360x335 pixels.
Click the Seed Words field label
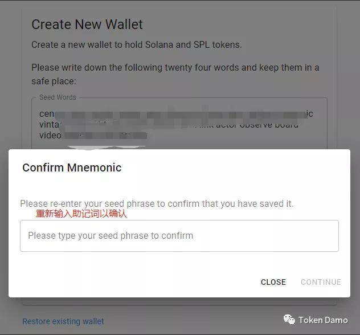58,97
